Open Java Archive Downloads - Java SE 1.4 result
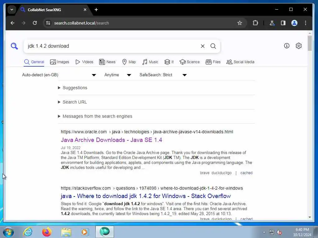This screenshot has height=238, width=318. point(111,140)
